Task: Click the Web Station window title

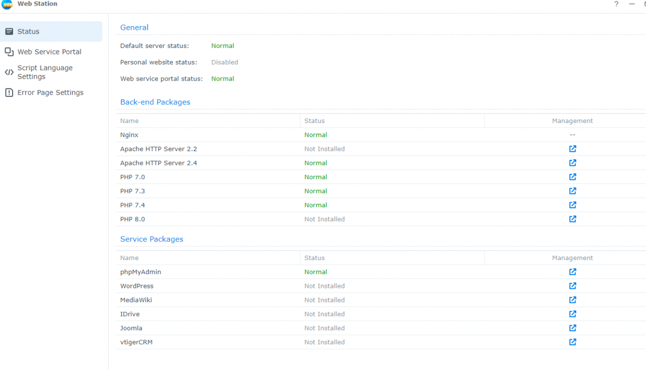Action: coord(37,4)
